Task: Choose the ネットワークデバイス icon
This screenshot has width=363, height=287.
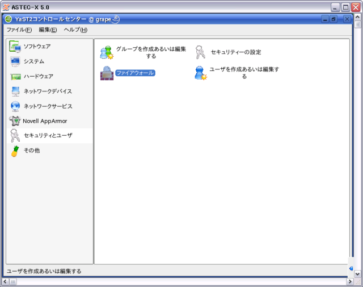Action: [15, 91]
